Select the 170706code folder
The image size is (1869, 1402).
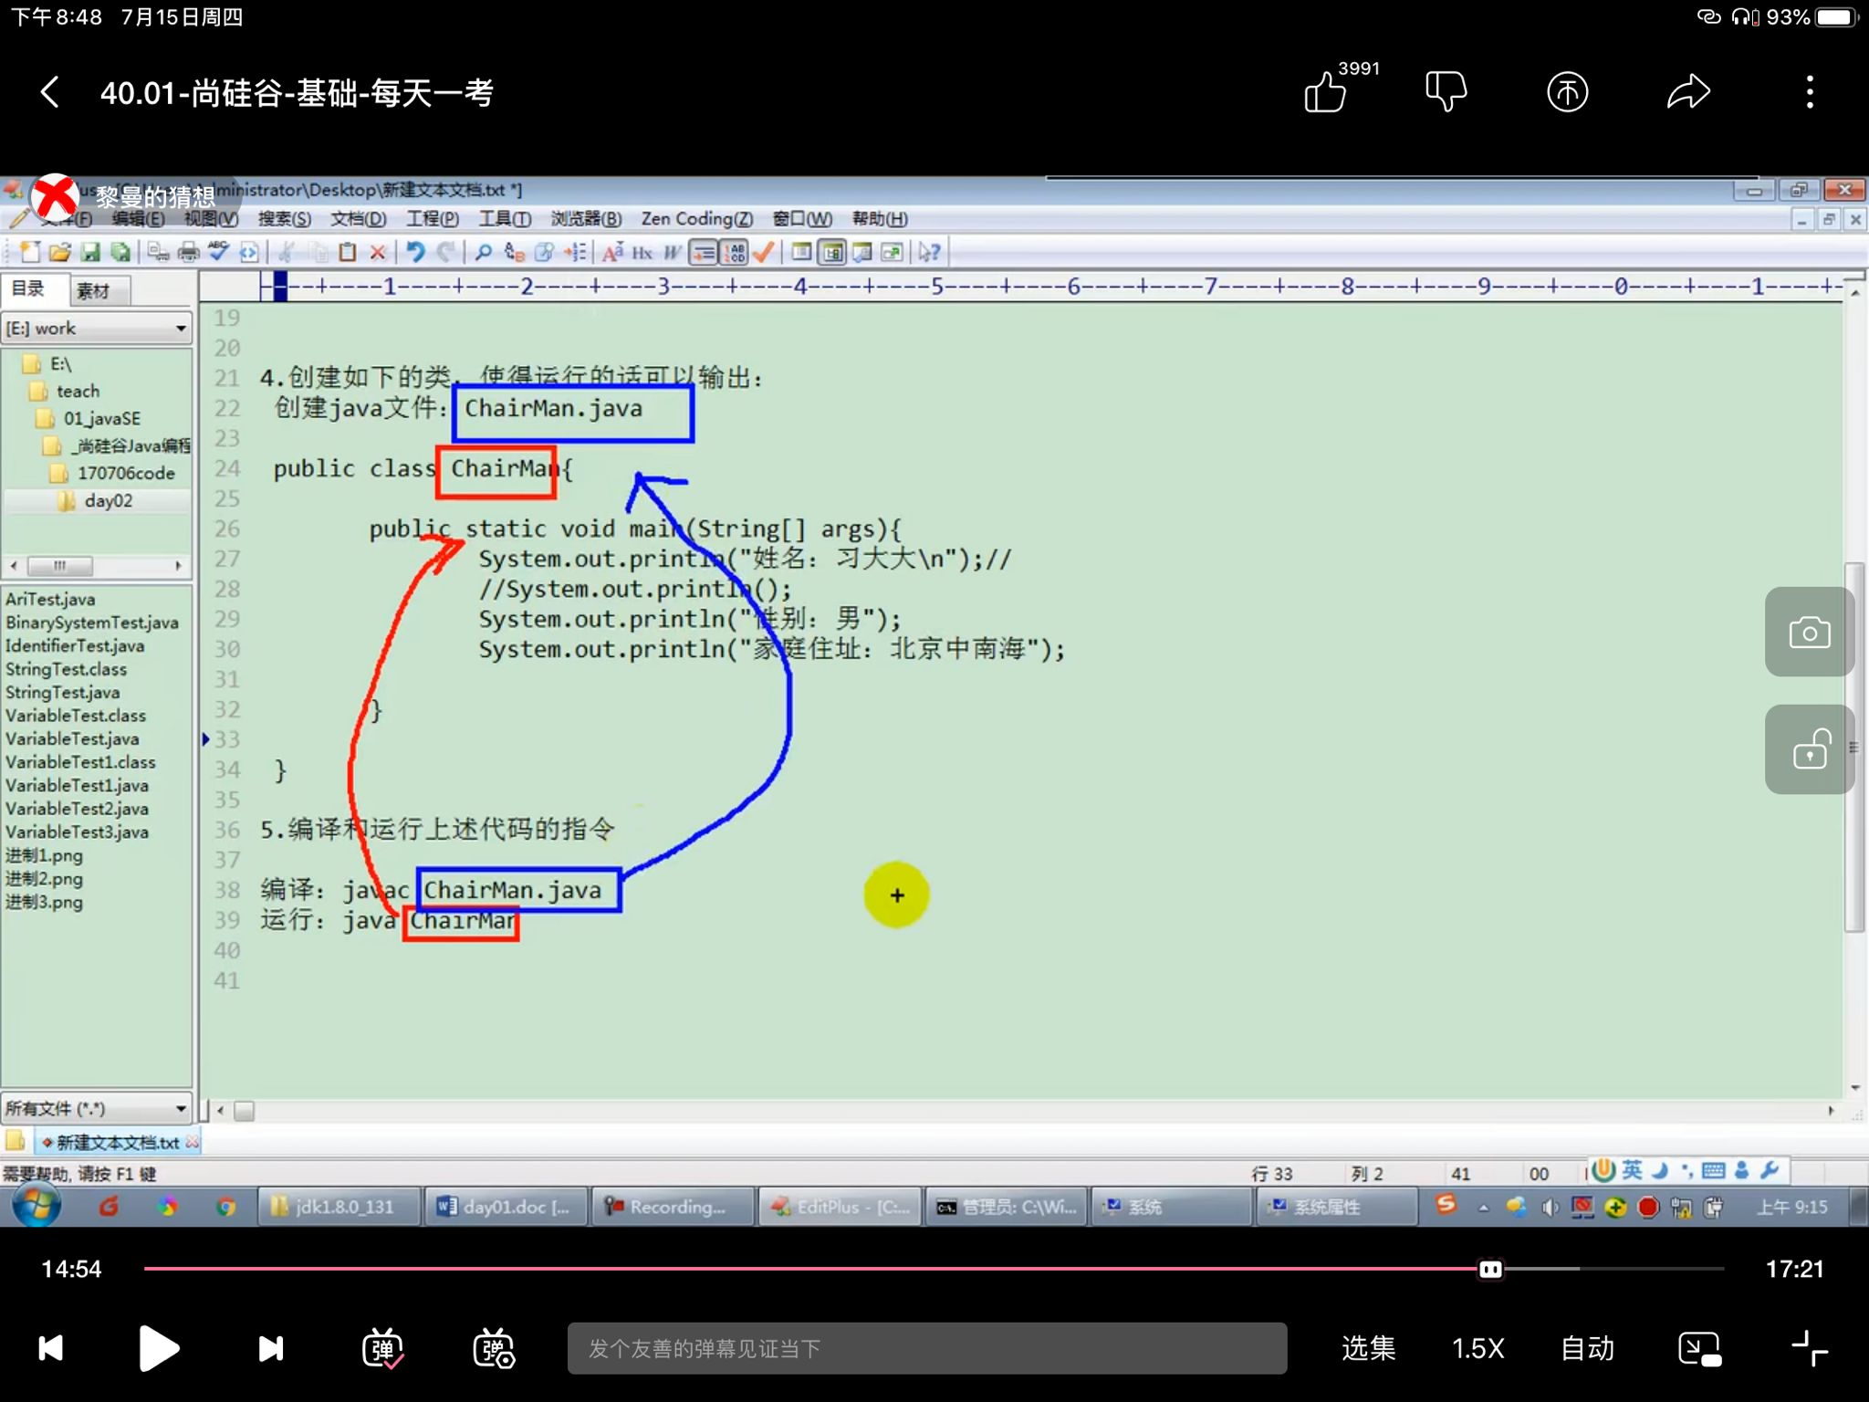click(x=126, y=474)
